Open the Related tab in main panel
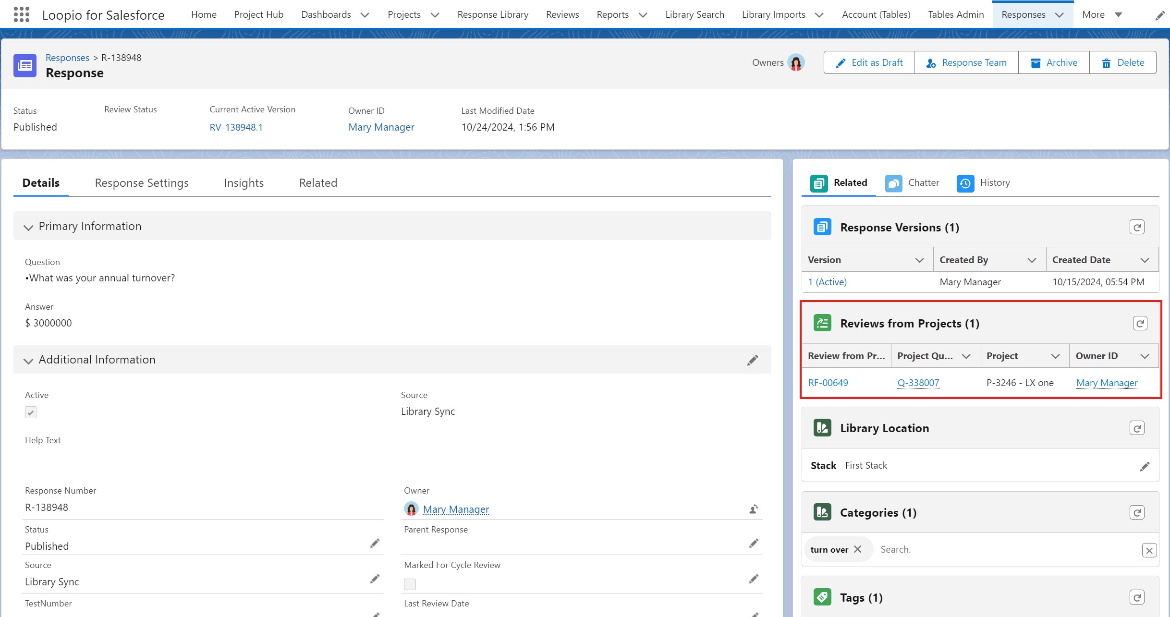Viewport: 1170px width, 617px height. (318, 183)
